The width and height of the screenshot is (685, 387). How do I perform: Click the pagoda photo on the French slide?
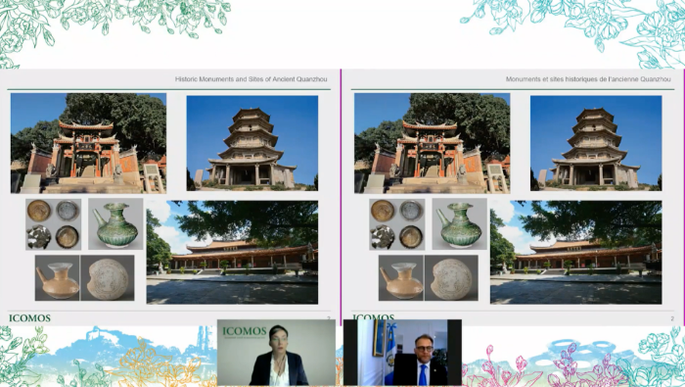(x=596, y=143)
